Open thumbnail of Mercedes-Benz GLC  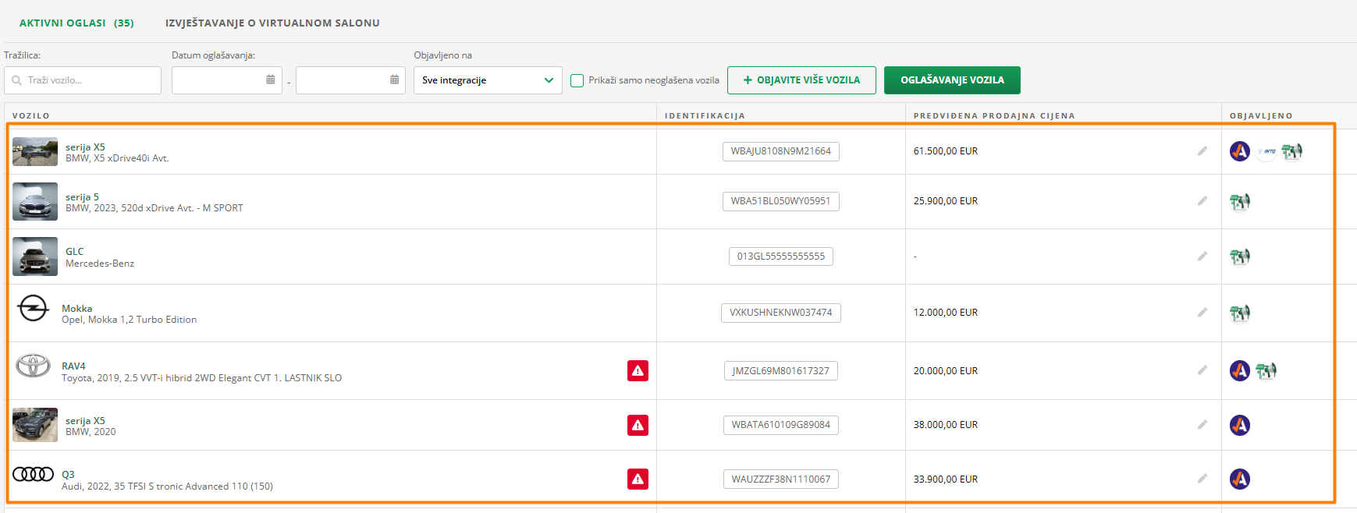pos(35,256)
